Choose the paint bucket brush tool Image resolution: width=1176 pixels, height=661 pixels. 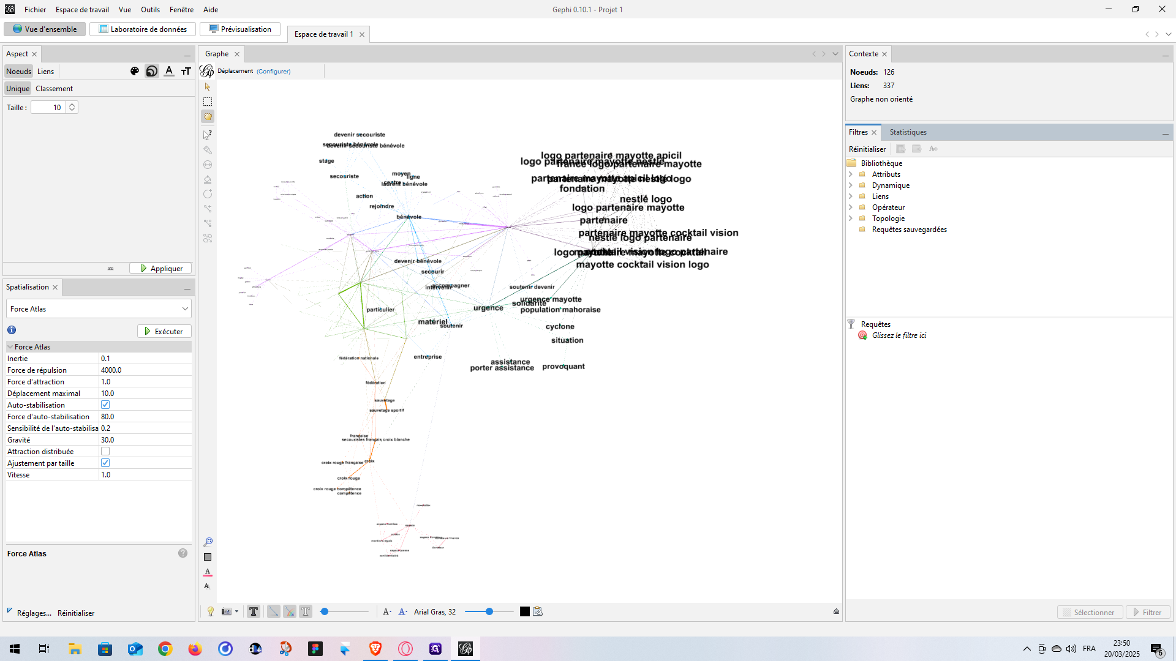click(208, 179)
